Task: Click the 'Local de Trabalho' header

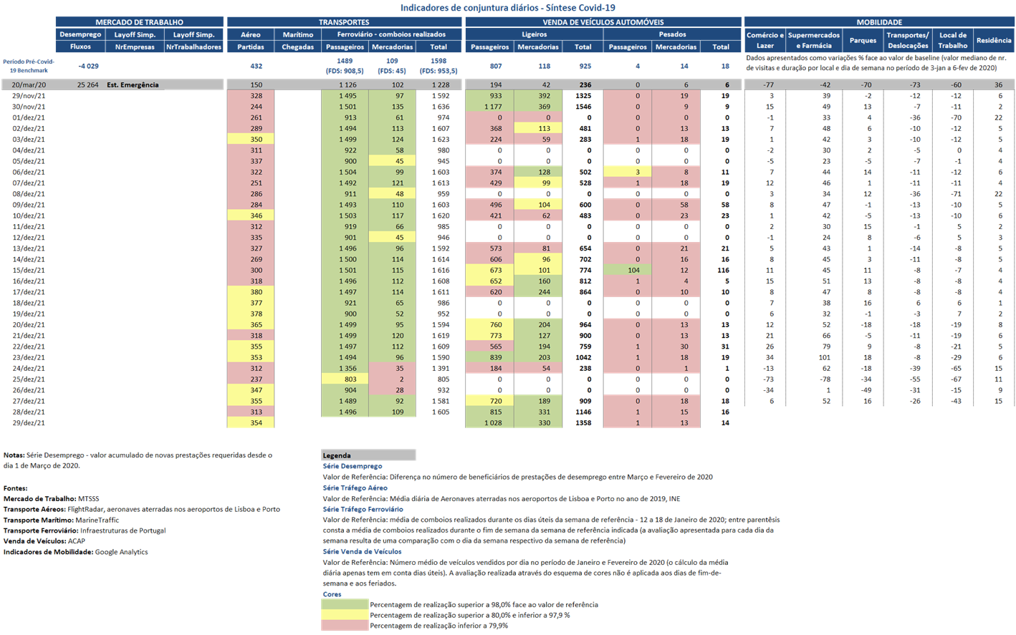Action: [953, 40]
